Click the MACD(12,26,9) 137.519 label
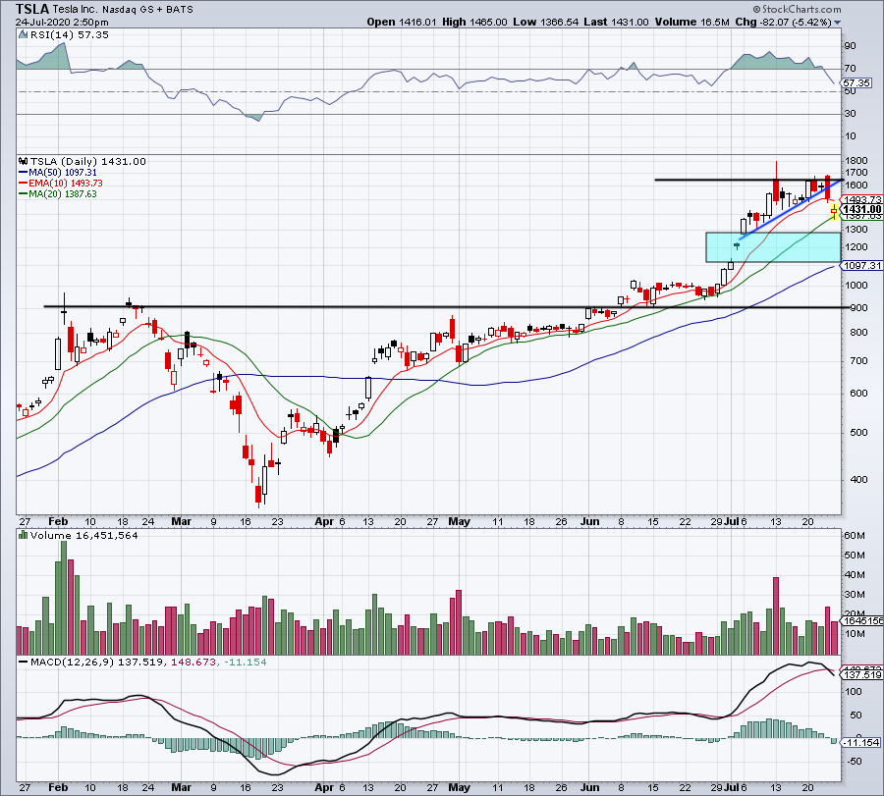Screen dimensions: 884x796 coord(97,662)
